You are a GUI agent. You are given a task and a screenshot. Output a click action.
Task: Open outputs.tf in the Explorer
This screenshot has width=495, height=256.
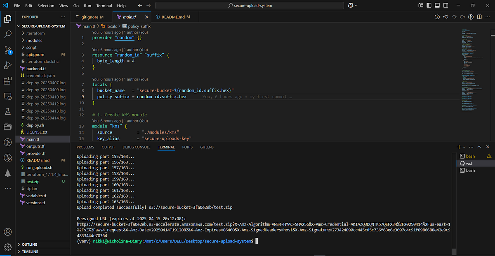click(x=35, y=146)
